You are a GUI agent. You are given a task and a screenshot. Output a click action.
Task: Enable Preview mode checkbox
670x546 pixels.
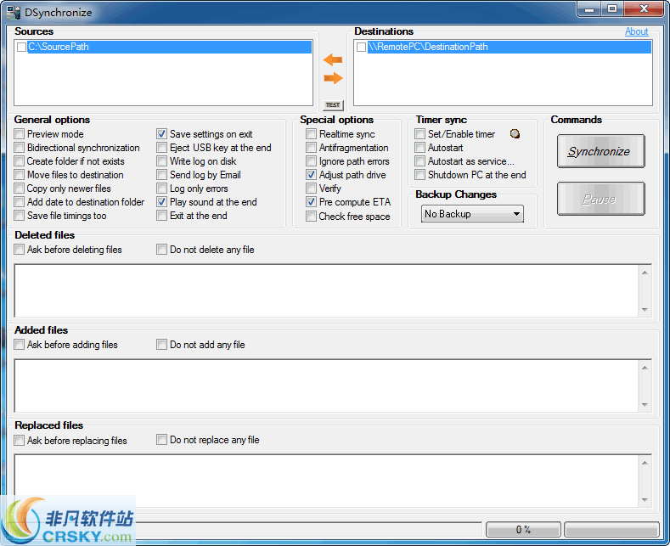20,134
